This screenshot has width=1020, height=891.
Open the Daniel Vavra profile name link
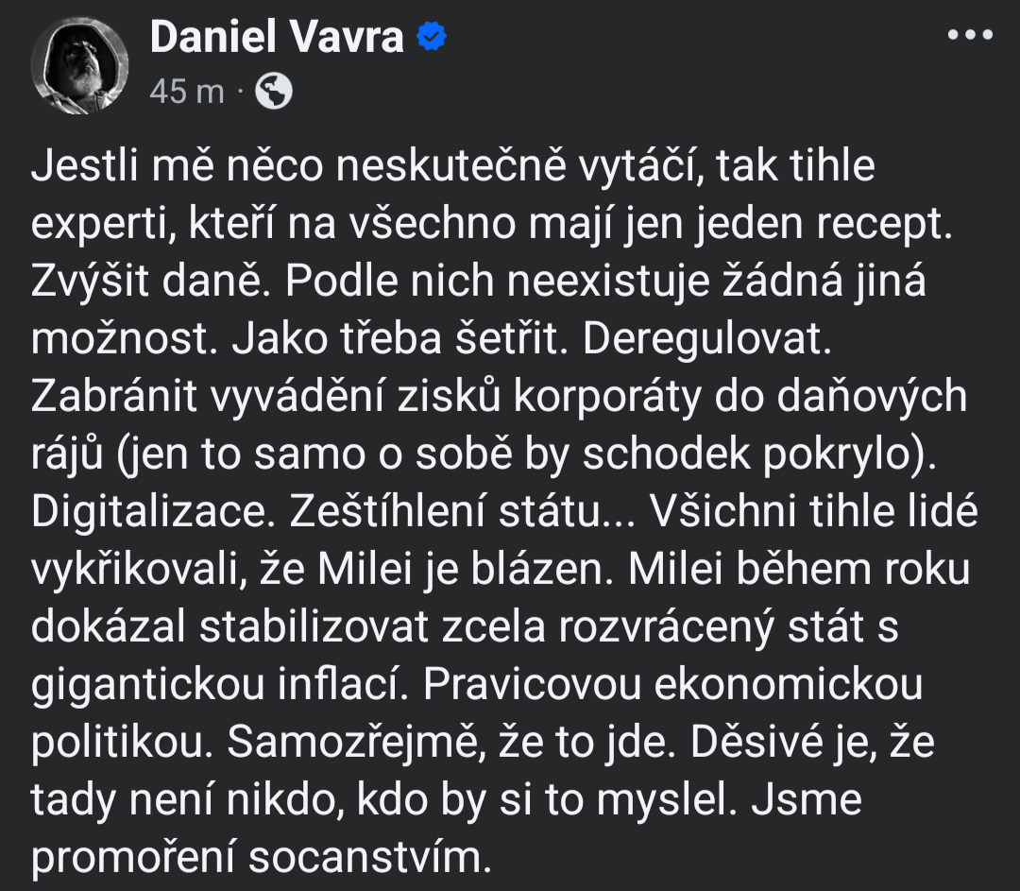pyautogui.click(x=277, y=37)
